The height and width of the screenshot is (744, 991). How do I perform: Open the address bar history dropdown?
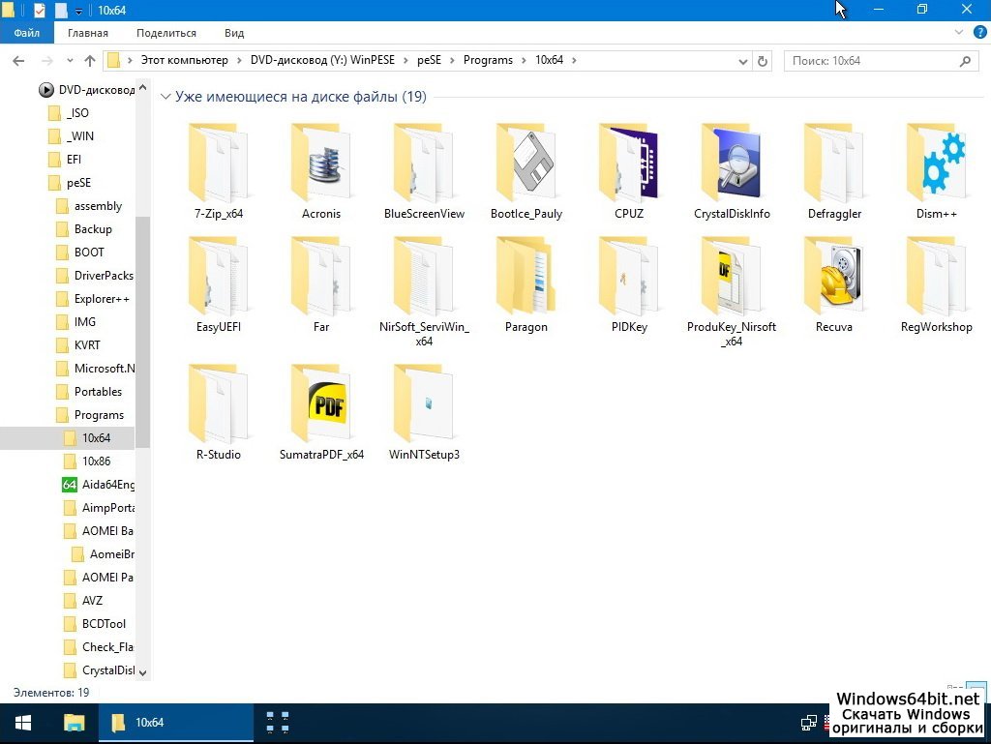(x=743, y=60)
